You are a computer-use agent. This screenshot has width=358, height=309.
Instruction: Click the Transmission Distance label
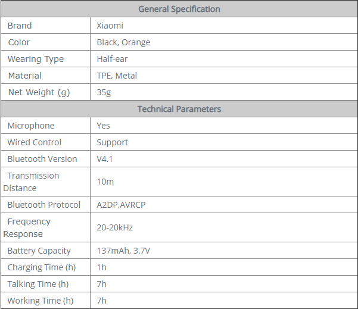[x=32, y=182]
